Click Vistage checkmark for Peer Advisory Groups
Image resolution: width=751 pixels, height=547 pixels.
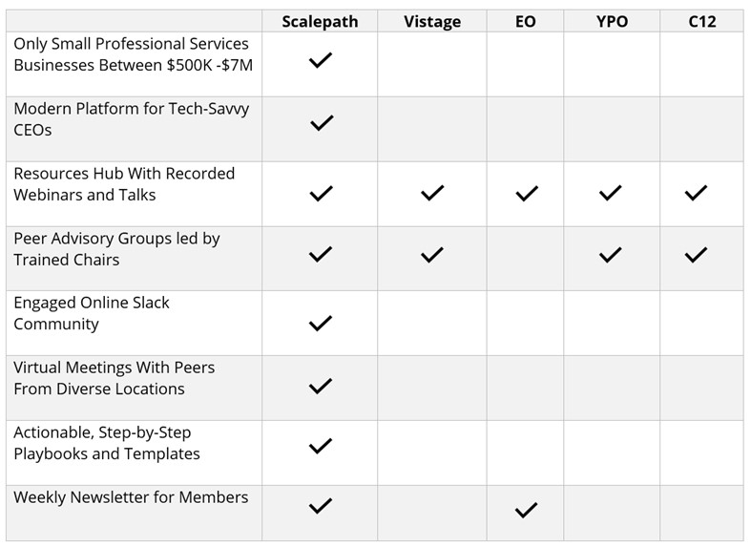pyautogui.click(x=432, y=255)
